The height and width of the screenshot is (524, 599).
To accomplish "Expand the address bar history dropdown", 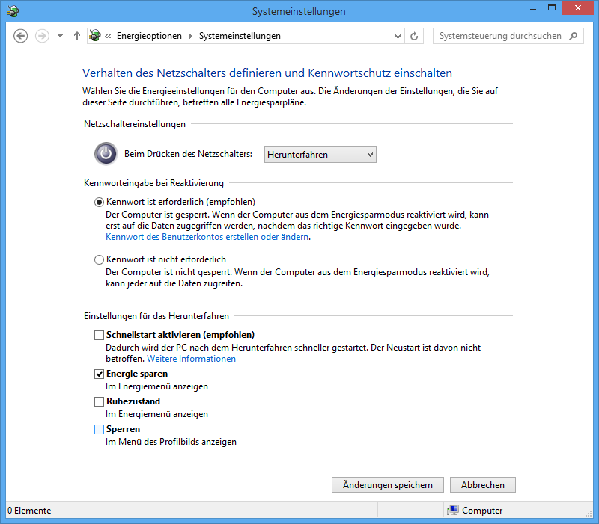I will coord(398,36).
